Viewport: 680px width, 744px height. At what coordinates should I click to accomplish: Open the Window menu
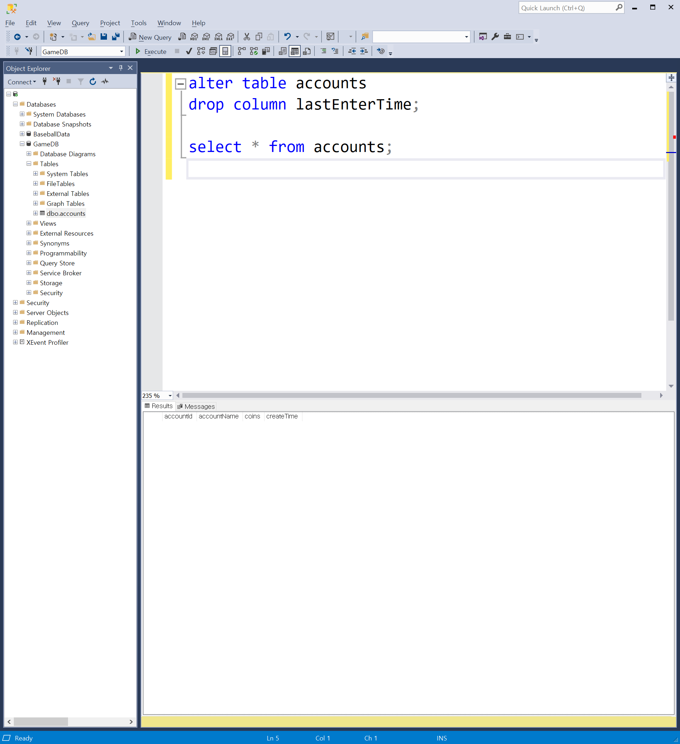coord(169,23)
